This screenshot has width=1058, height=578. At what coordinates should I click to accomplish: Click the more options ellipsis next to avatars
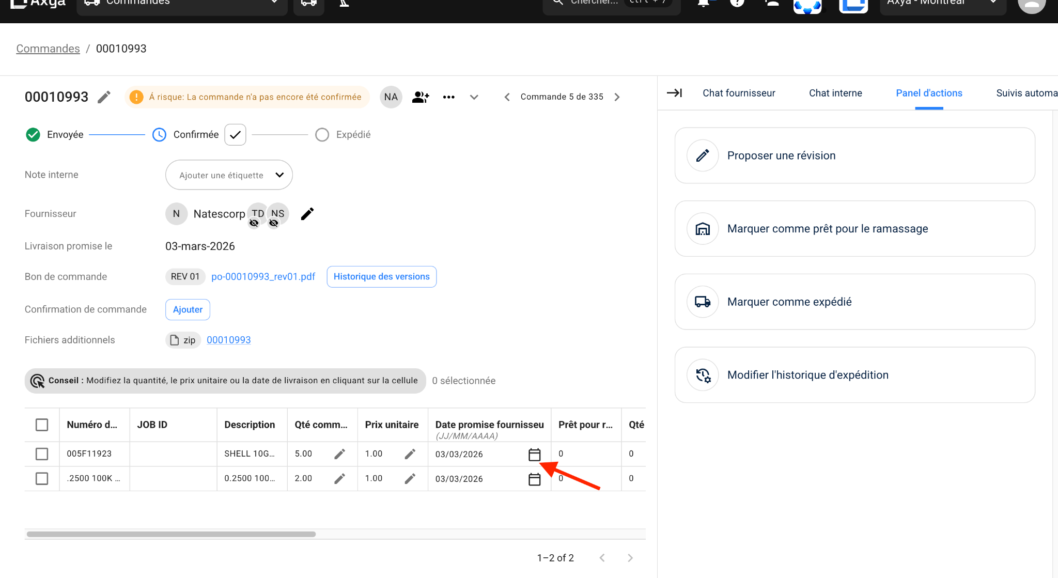[448, 97]
